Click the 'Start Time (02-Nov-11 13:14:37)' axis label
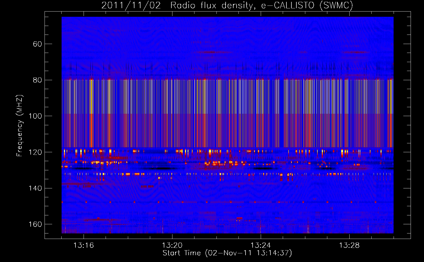This screenshot has width=424, height=262. click(227, 253)
